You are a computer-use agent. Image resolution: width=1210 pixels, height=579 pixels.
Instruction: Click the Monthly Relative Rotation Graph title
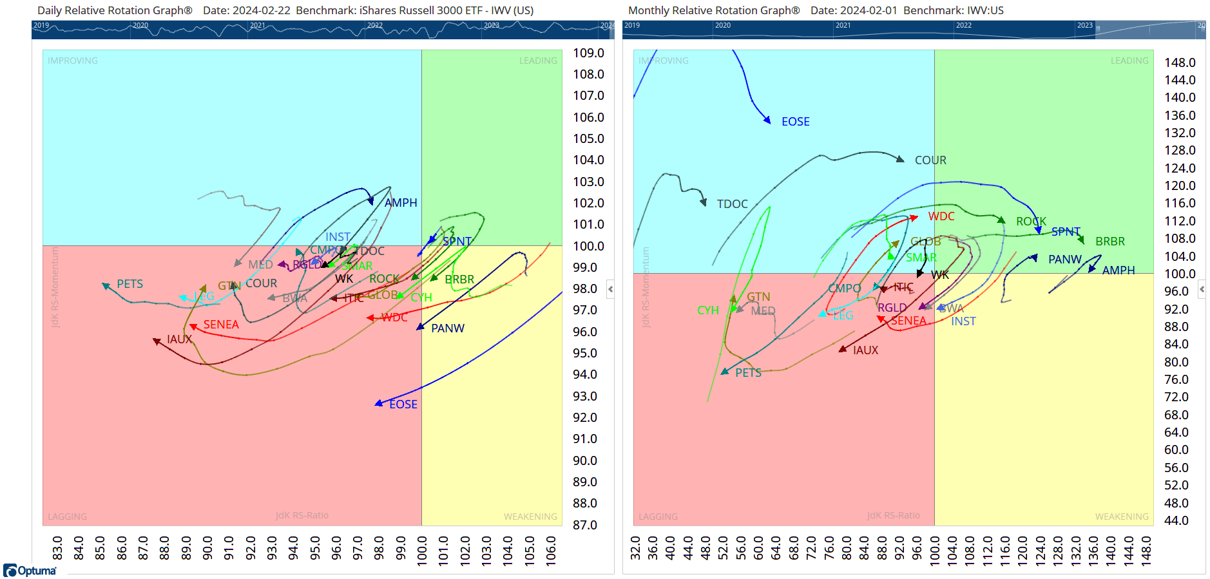(x=714, y=10)
